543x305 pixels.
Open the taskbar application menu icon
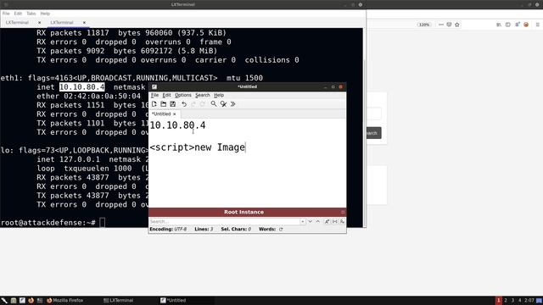pos(4,301)
